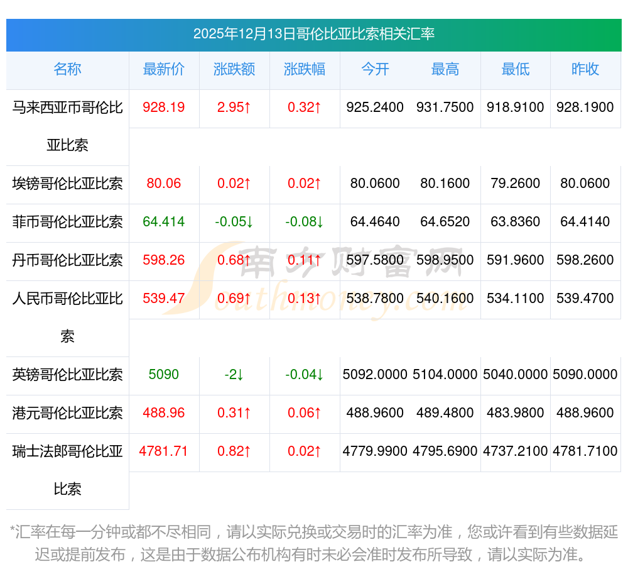The image size is (628, 574).
Task: Open the 马来西亚币哥伦比亚比索 row name
Action: pos(67,126)
